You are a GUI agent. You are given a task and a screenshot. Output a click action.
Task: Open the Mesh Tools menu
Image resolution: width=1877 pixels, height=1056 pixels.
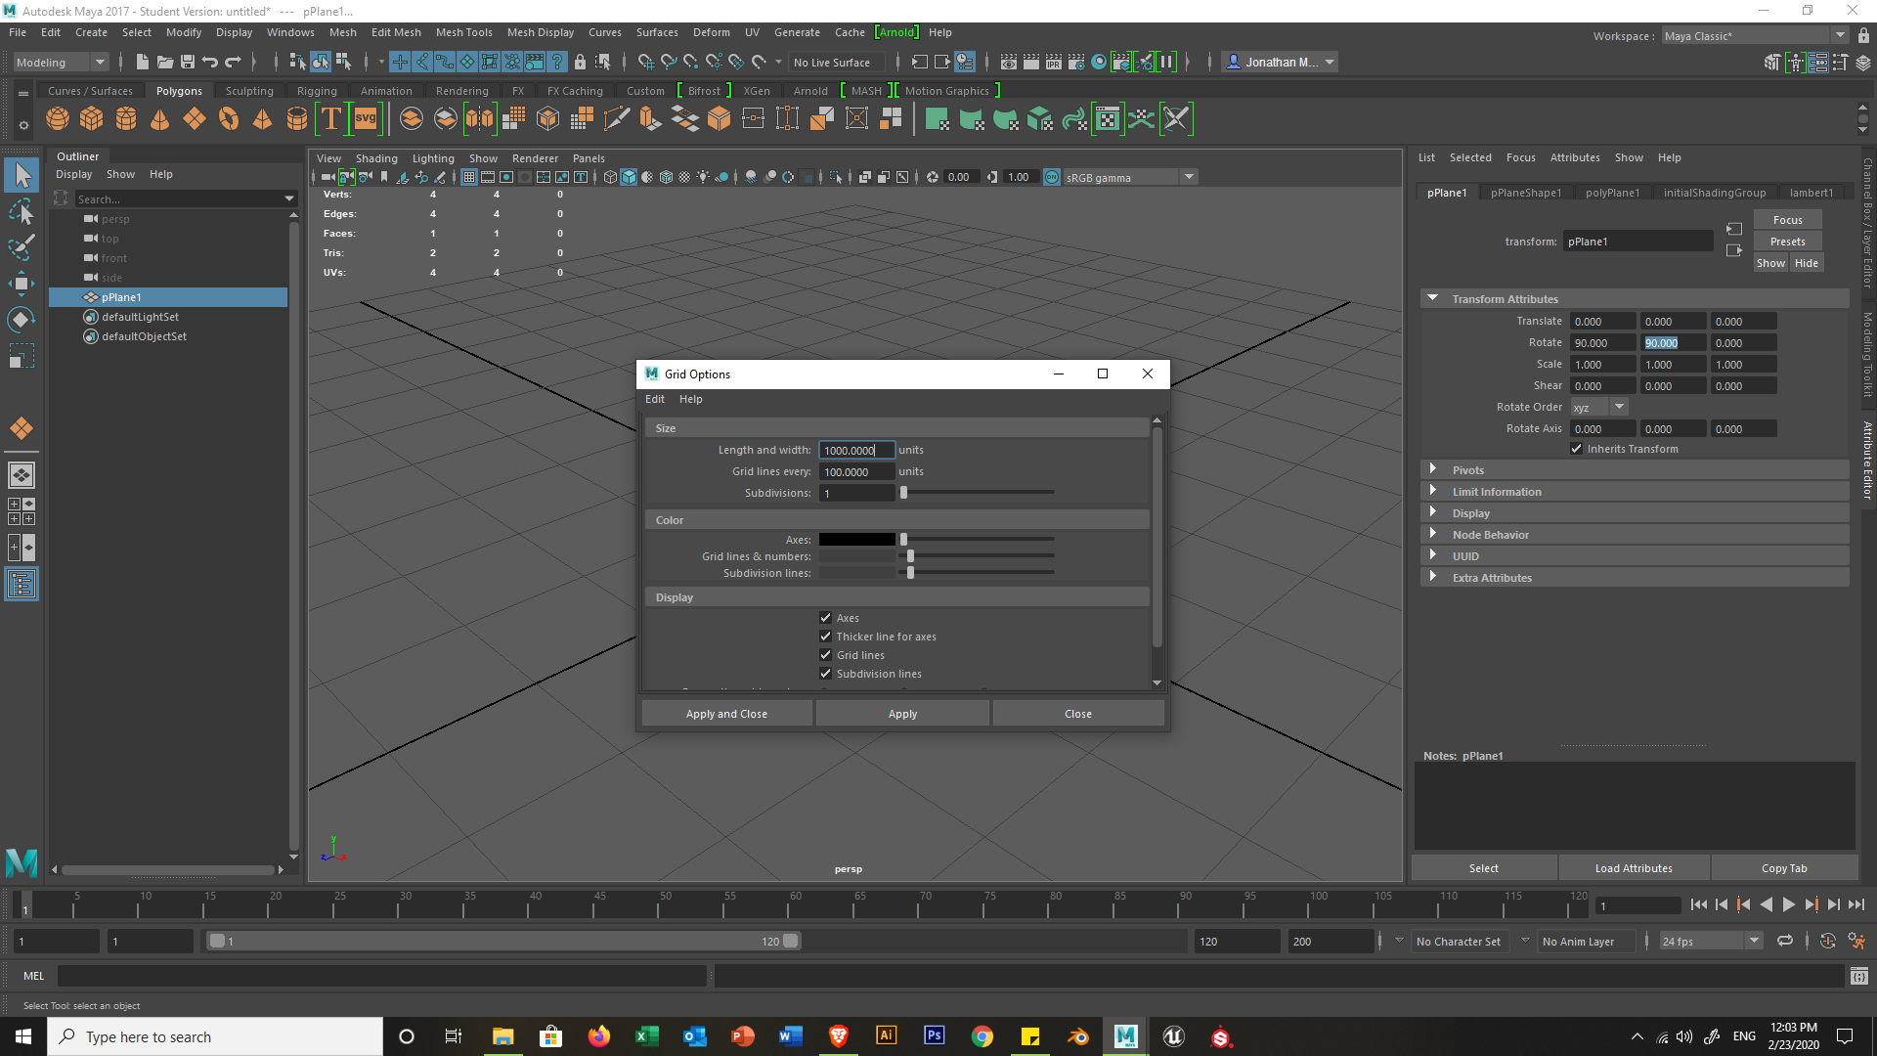463,32
